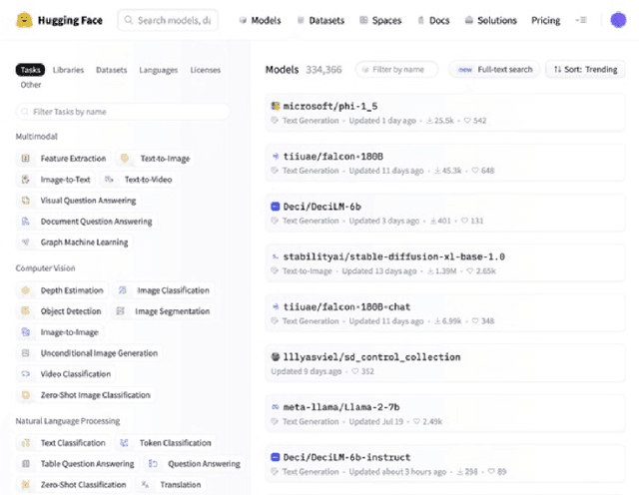The width and height of the screenshot is (639, 495).
Task: Open the Datasets page in top navigation
Action: click(319, 20)
